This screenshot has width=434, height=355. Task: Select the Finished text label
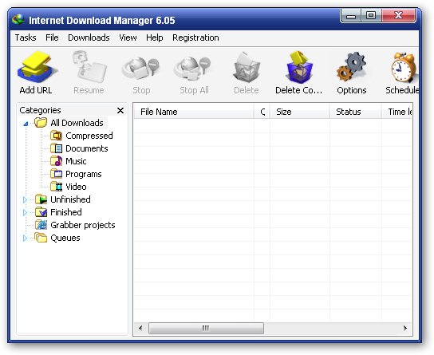[66, 212]
